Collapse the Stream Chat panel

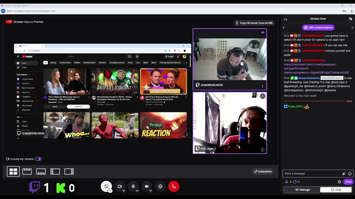[285, 19]
